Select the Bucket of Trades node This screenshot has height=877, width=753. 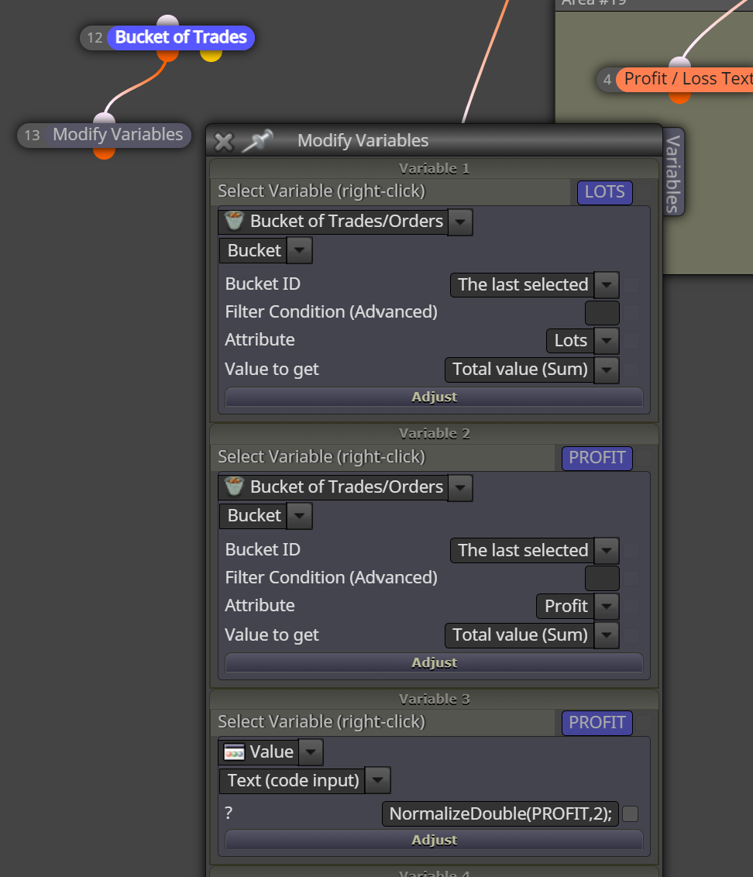click(181, 37)
